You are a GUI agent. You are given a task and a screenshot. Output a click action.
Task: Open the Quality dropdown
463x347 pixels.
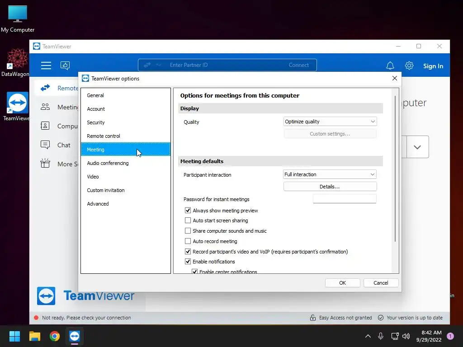click(x=330, y=122)
